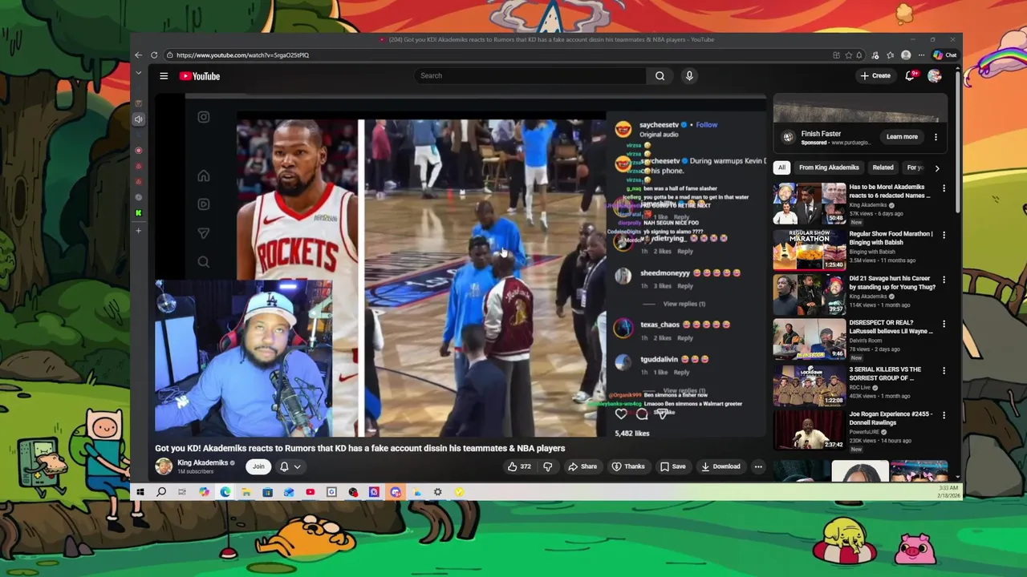
Task: Add a new tab with sidebar plus icon
Action: click(138, 231)
